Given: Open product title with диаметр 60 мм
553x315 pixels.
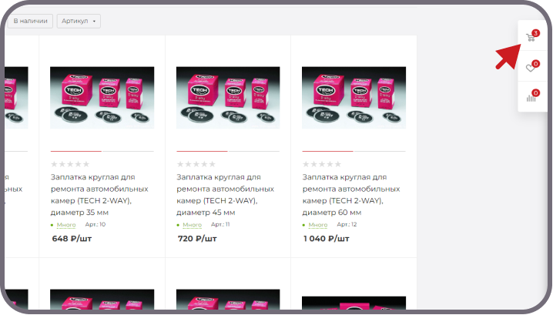Looking at the screenshot, I should [351, 195].
